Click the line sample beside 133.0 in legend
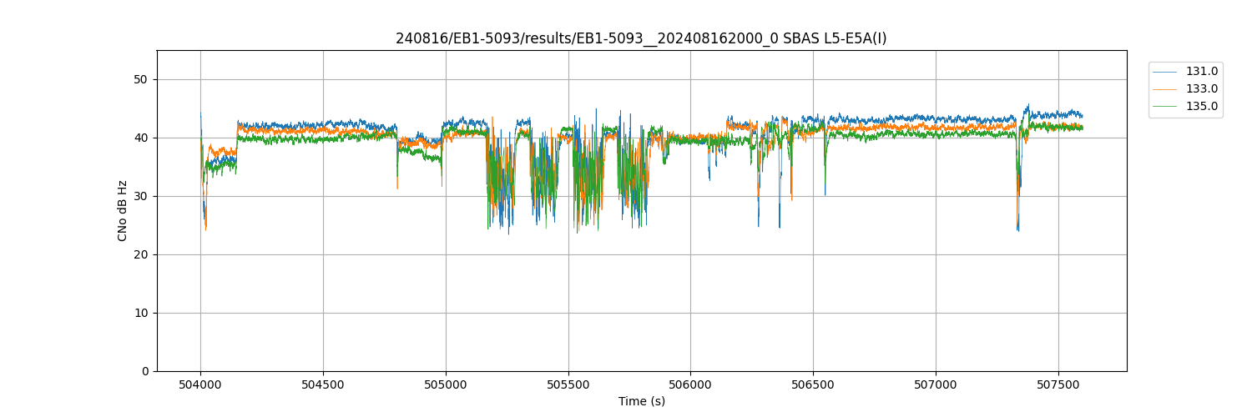Screen dimensions: 1252x417 [1167, 89]
